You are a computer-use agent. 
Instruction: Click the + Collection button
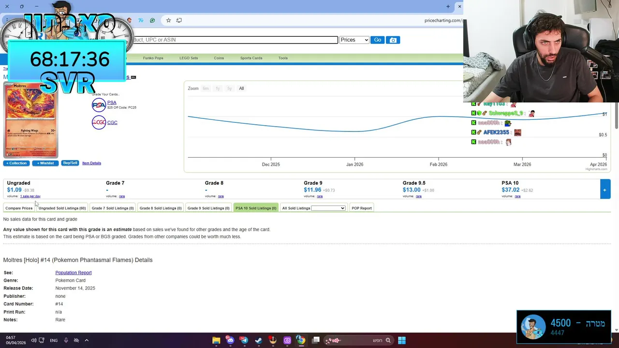tap(16, 163)
